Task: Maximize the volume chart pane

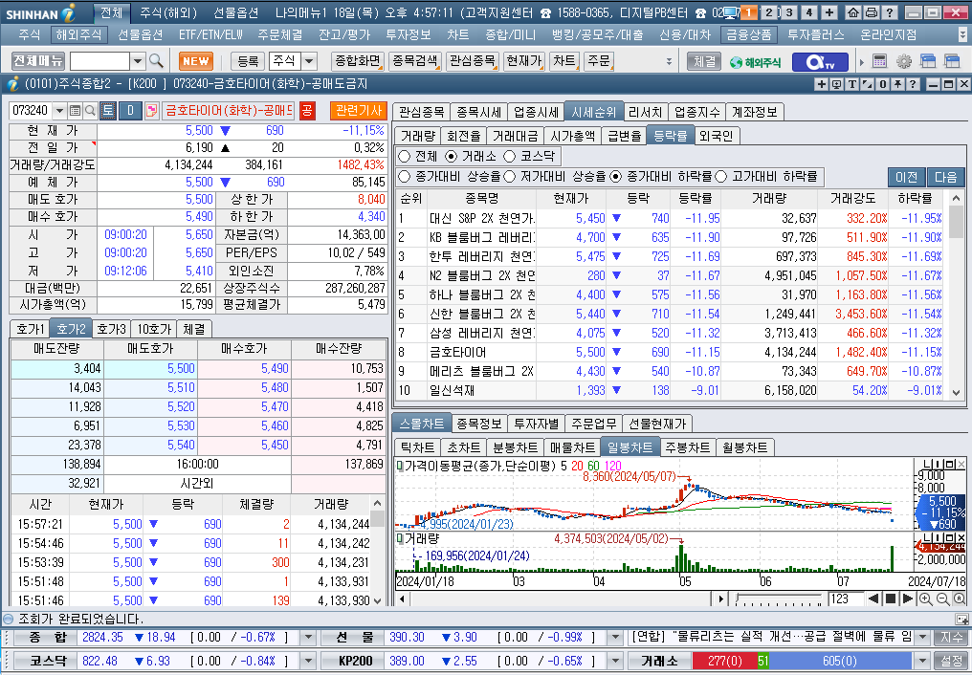Action: click(x=950, y=537)
